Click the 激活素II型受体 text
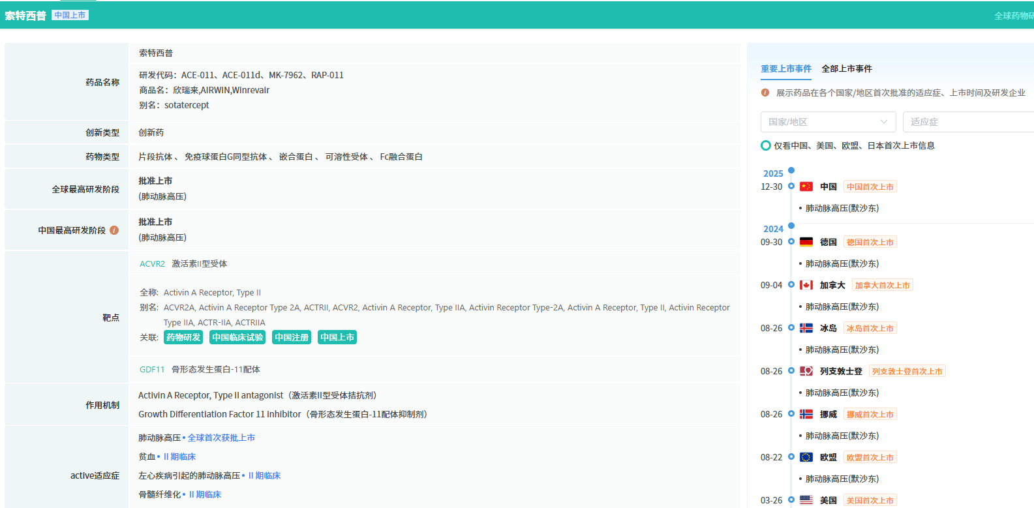This screenshot has height=508, width=1034. coord(200,263)
